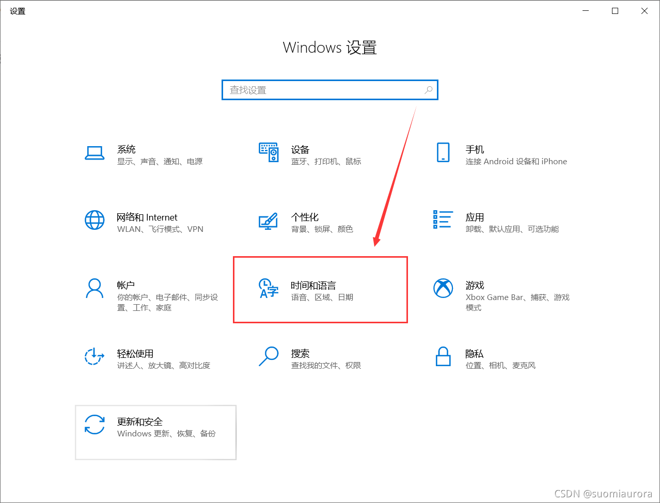Open the 更新和安全 title
Screen dimensions: 660x503
(x=140, y=422)
